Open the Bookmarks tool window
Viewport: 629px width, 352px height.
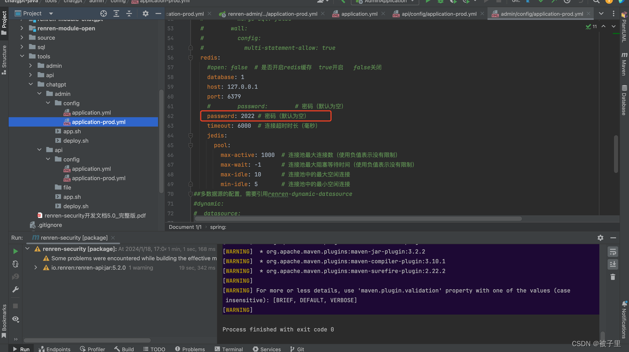pyautogui.click(x=4, y=321)
